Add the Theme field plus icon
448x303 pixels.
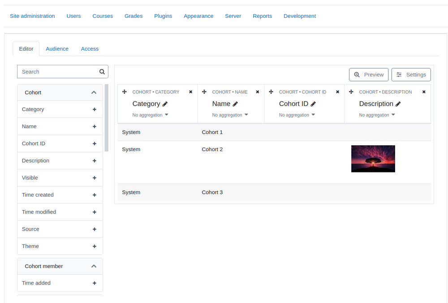click(94, 246)
